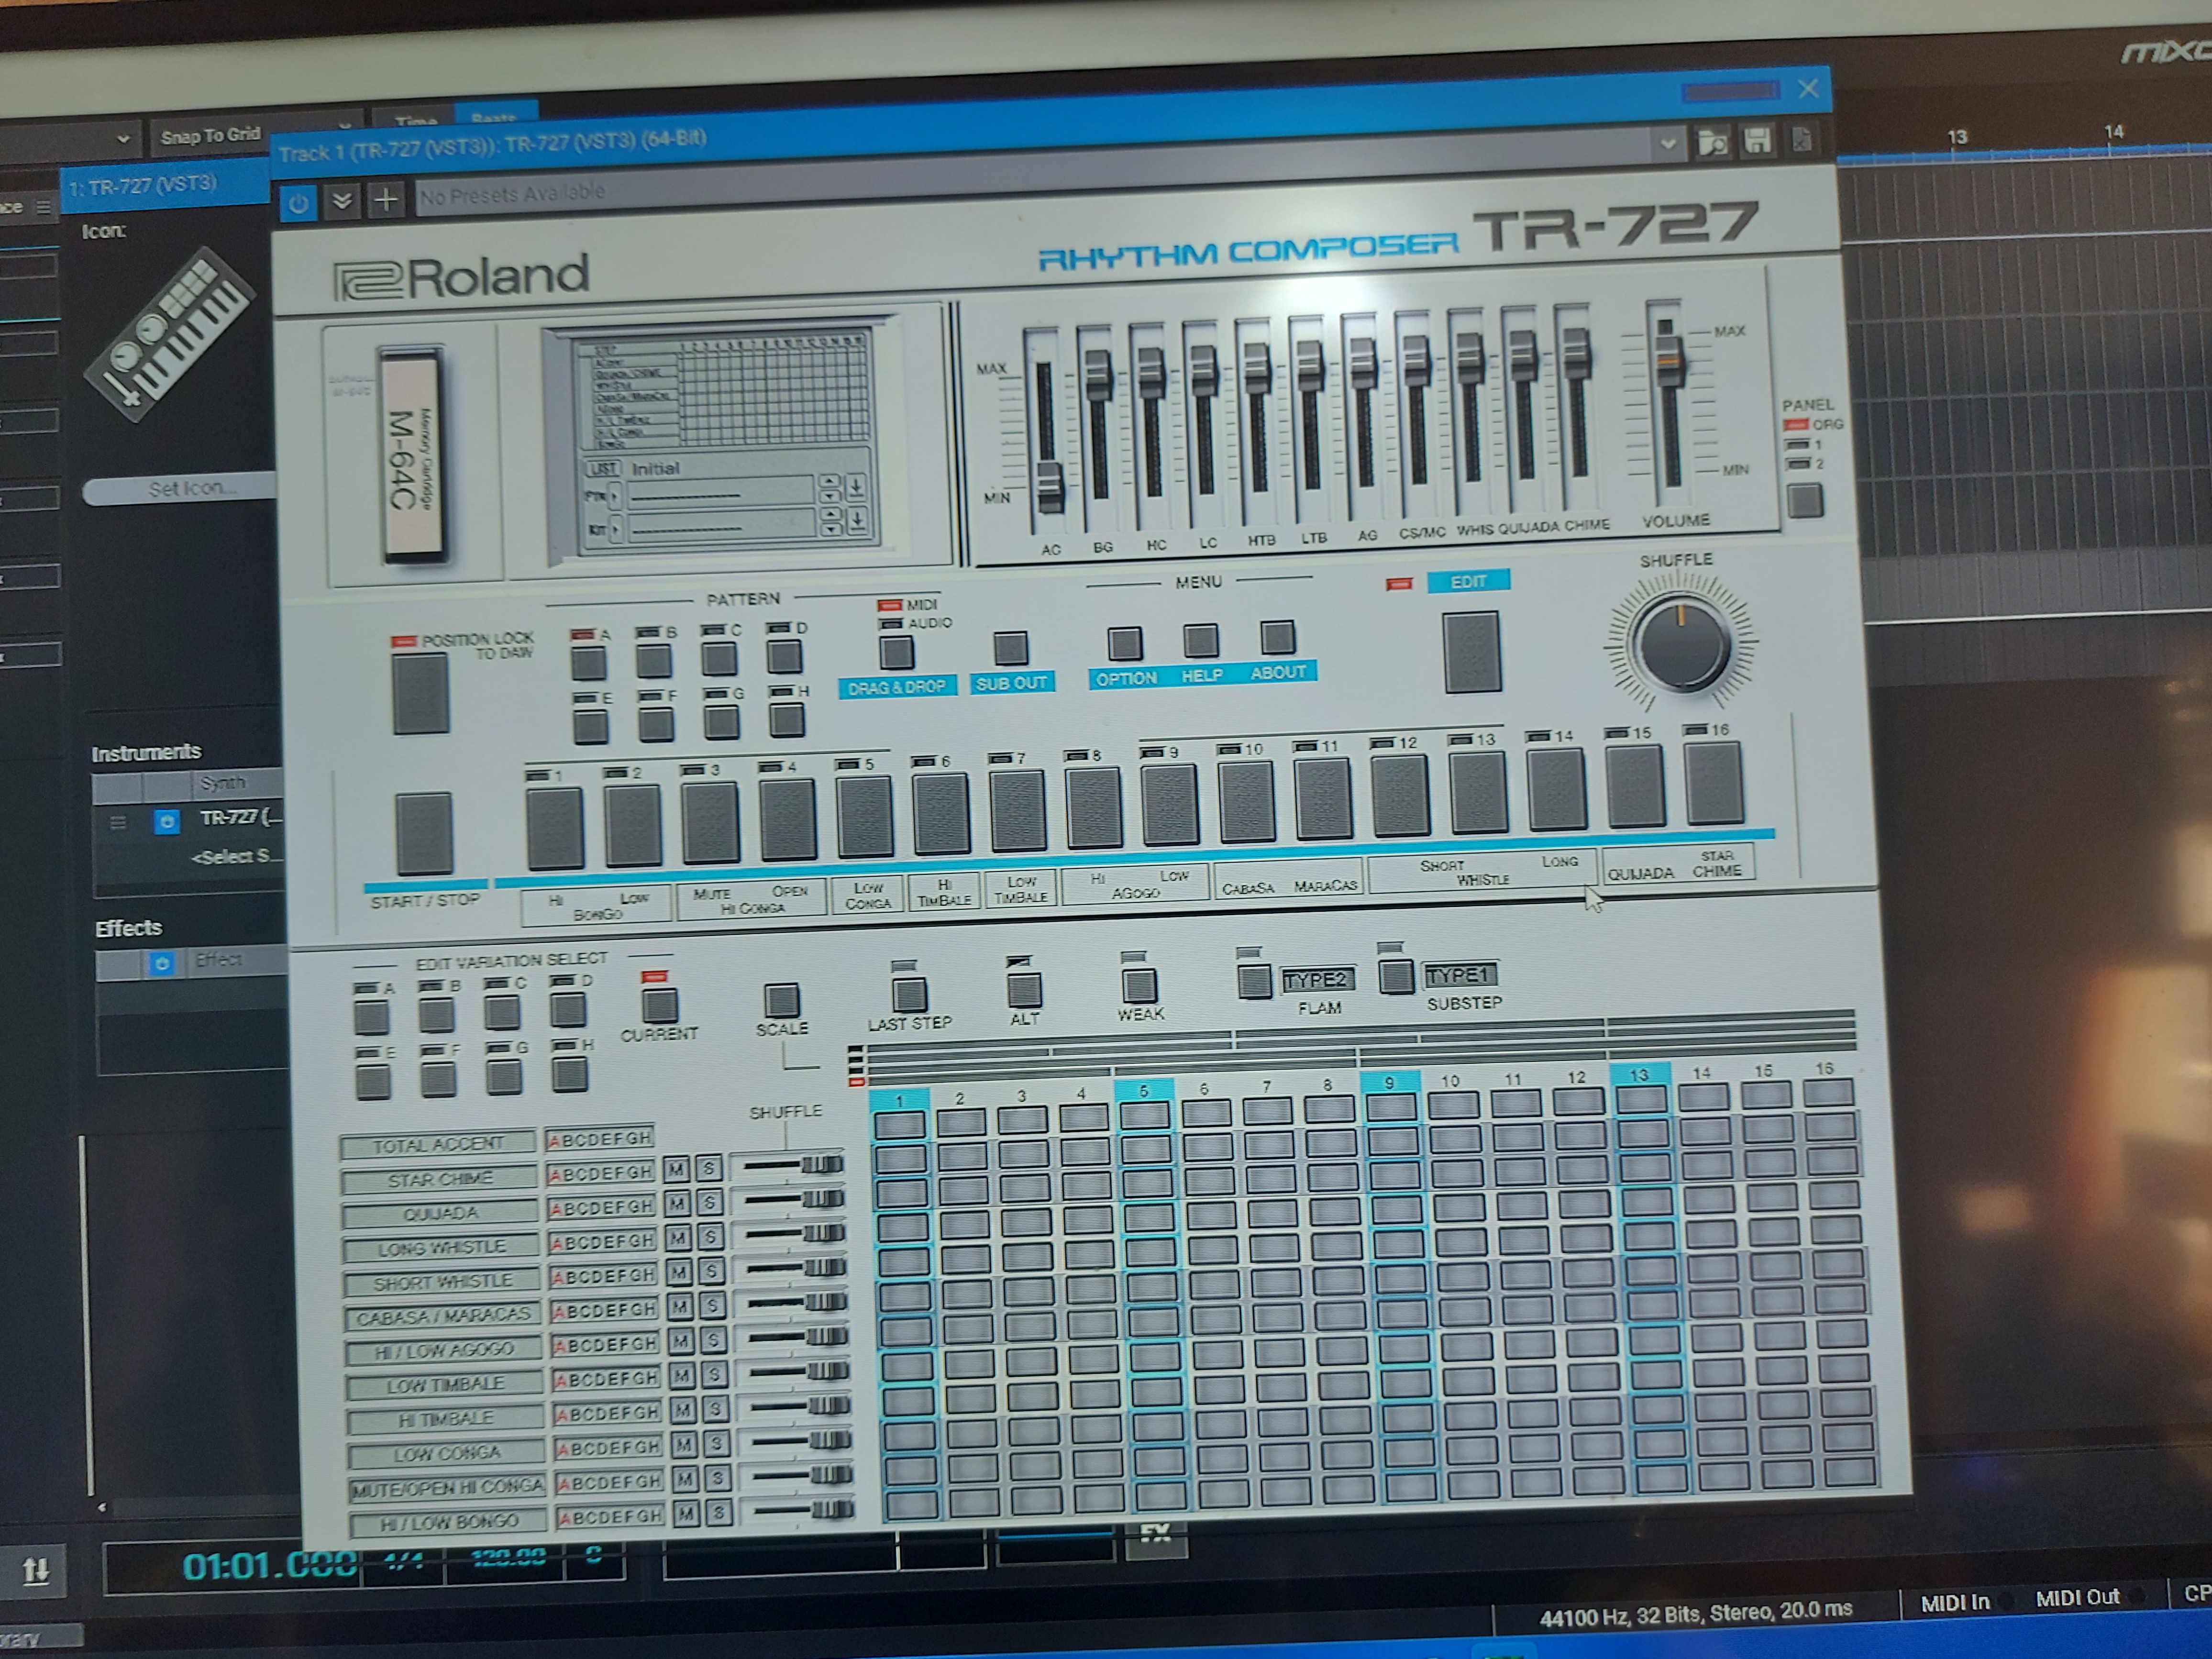Select pattern B button

(653, 660)
